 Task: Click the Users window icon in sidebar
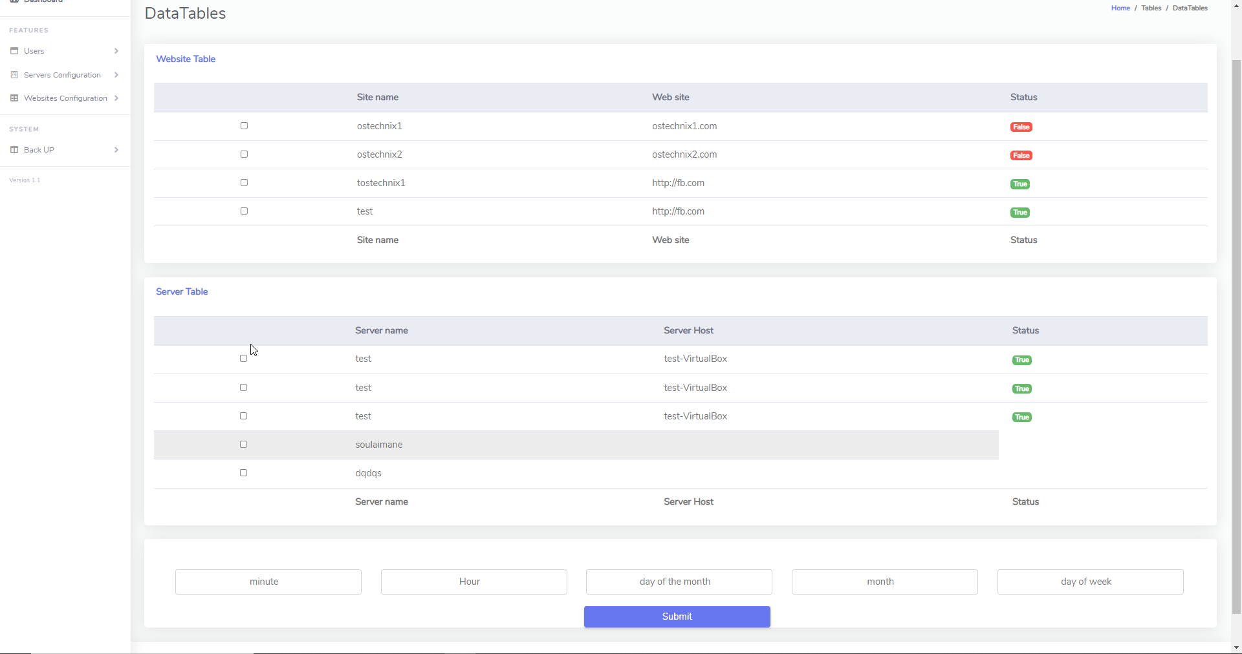[14, 51]
